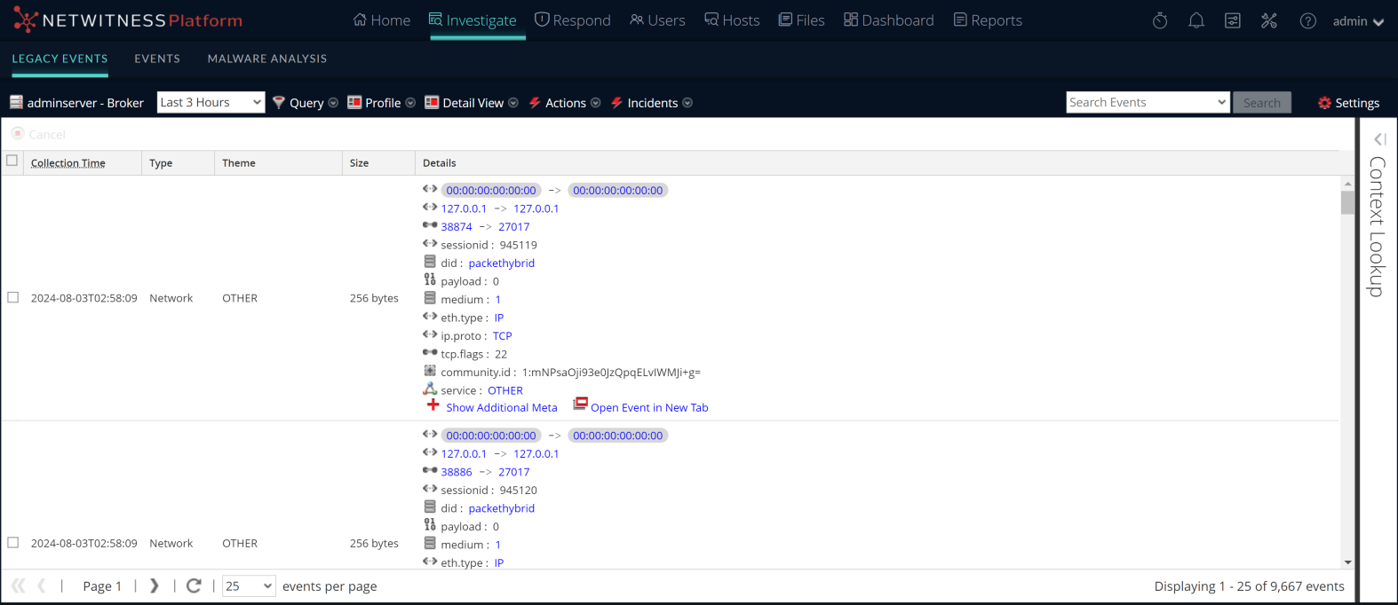Screen dimensions: 1398x605
Task: Go to the Home menu
Action: [x=382, y=20]
